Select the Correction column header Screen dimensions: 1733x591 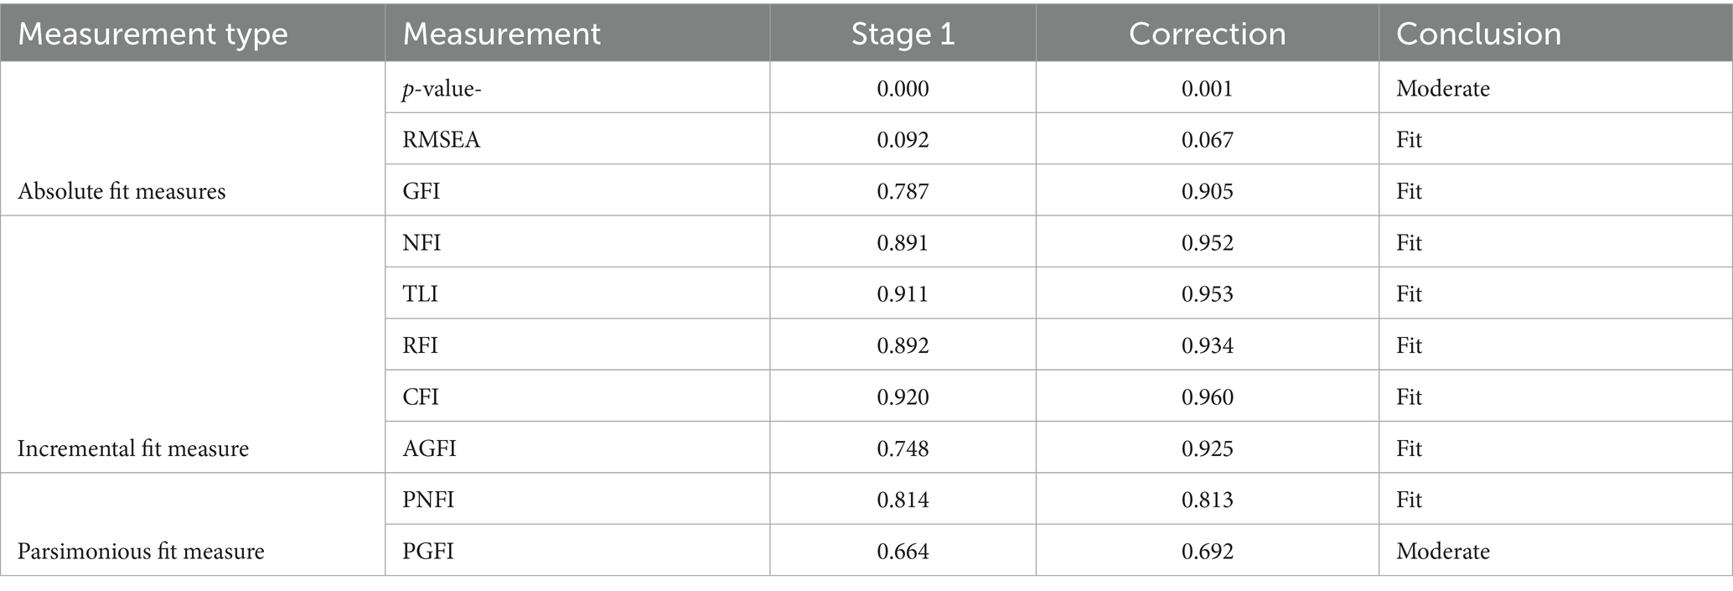tap(1207, 34)
